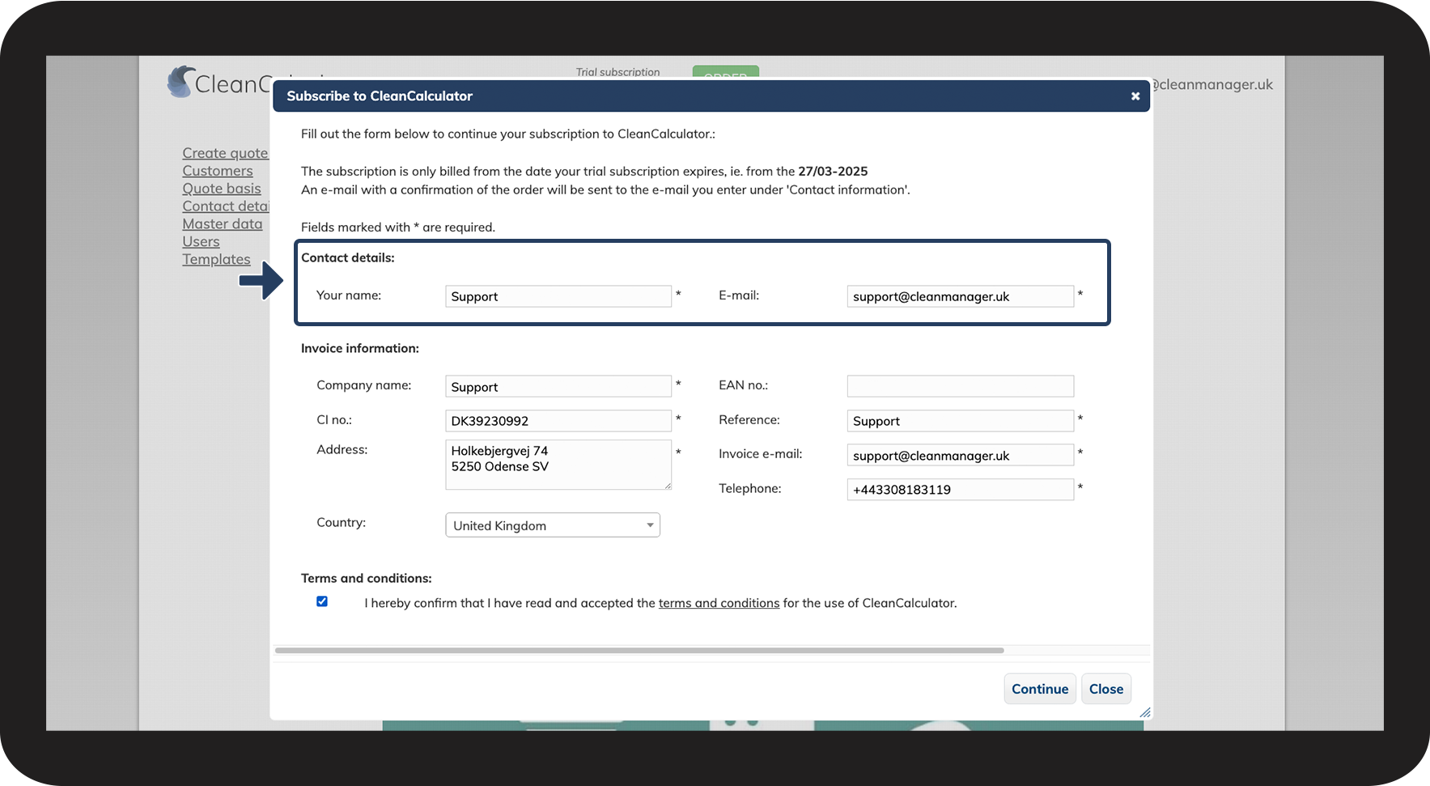The image size is (1430, 786).
Task: Focus the Company name field
Action: coord(558,387)
